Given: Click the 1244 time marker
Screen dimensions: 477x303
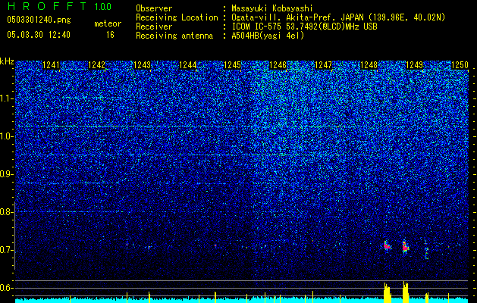Looking at the screenshot, I should (x=188, y=65).
